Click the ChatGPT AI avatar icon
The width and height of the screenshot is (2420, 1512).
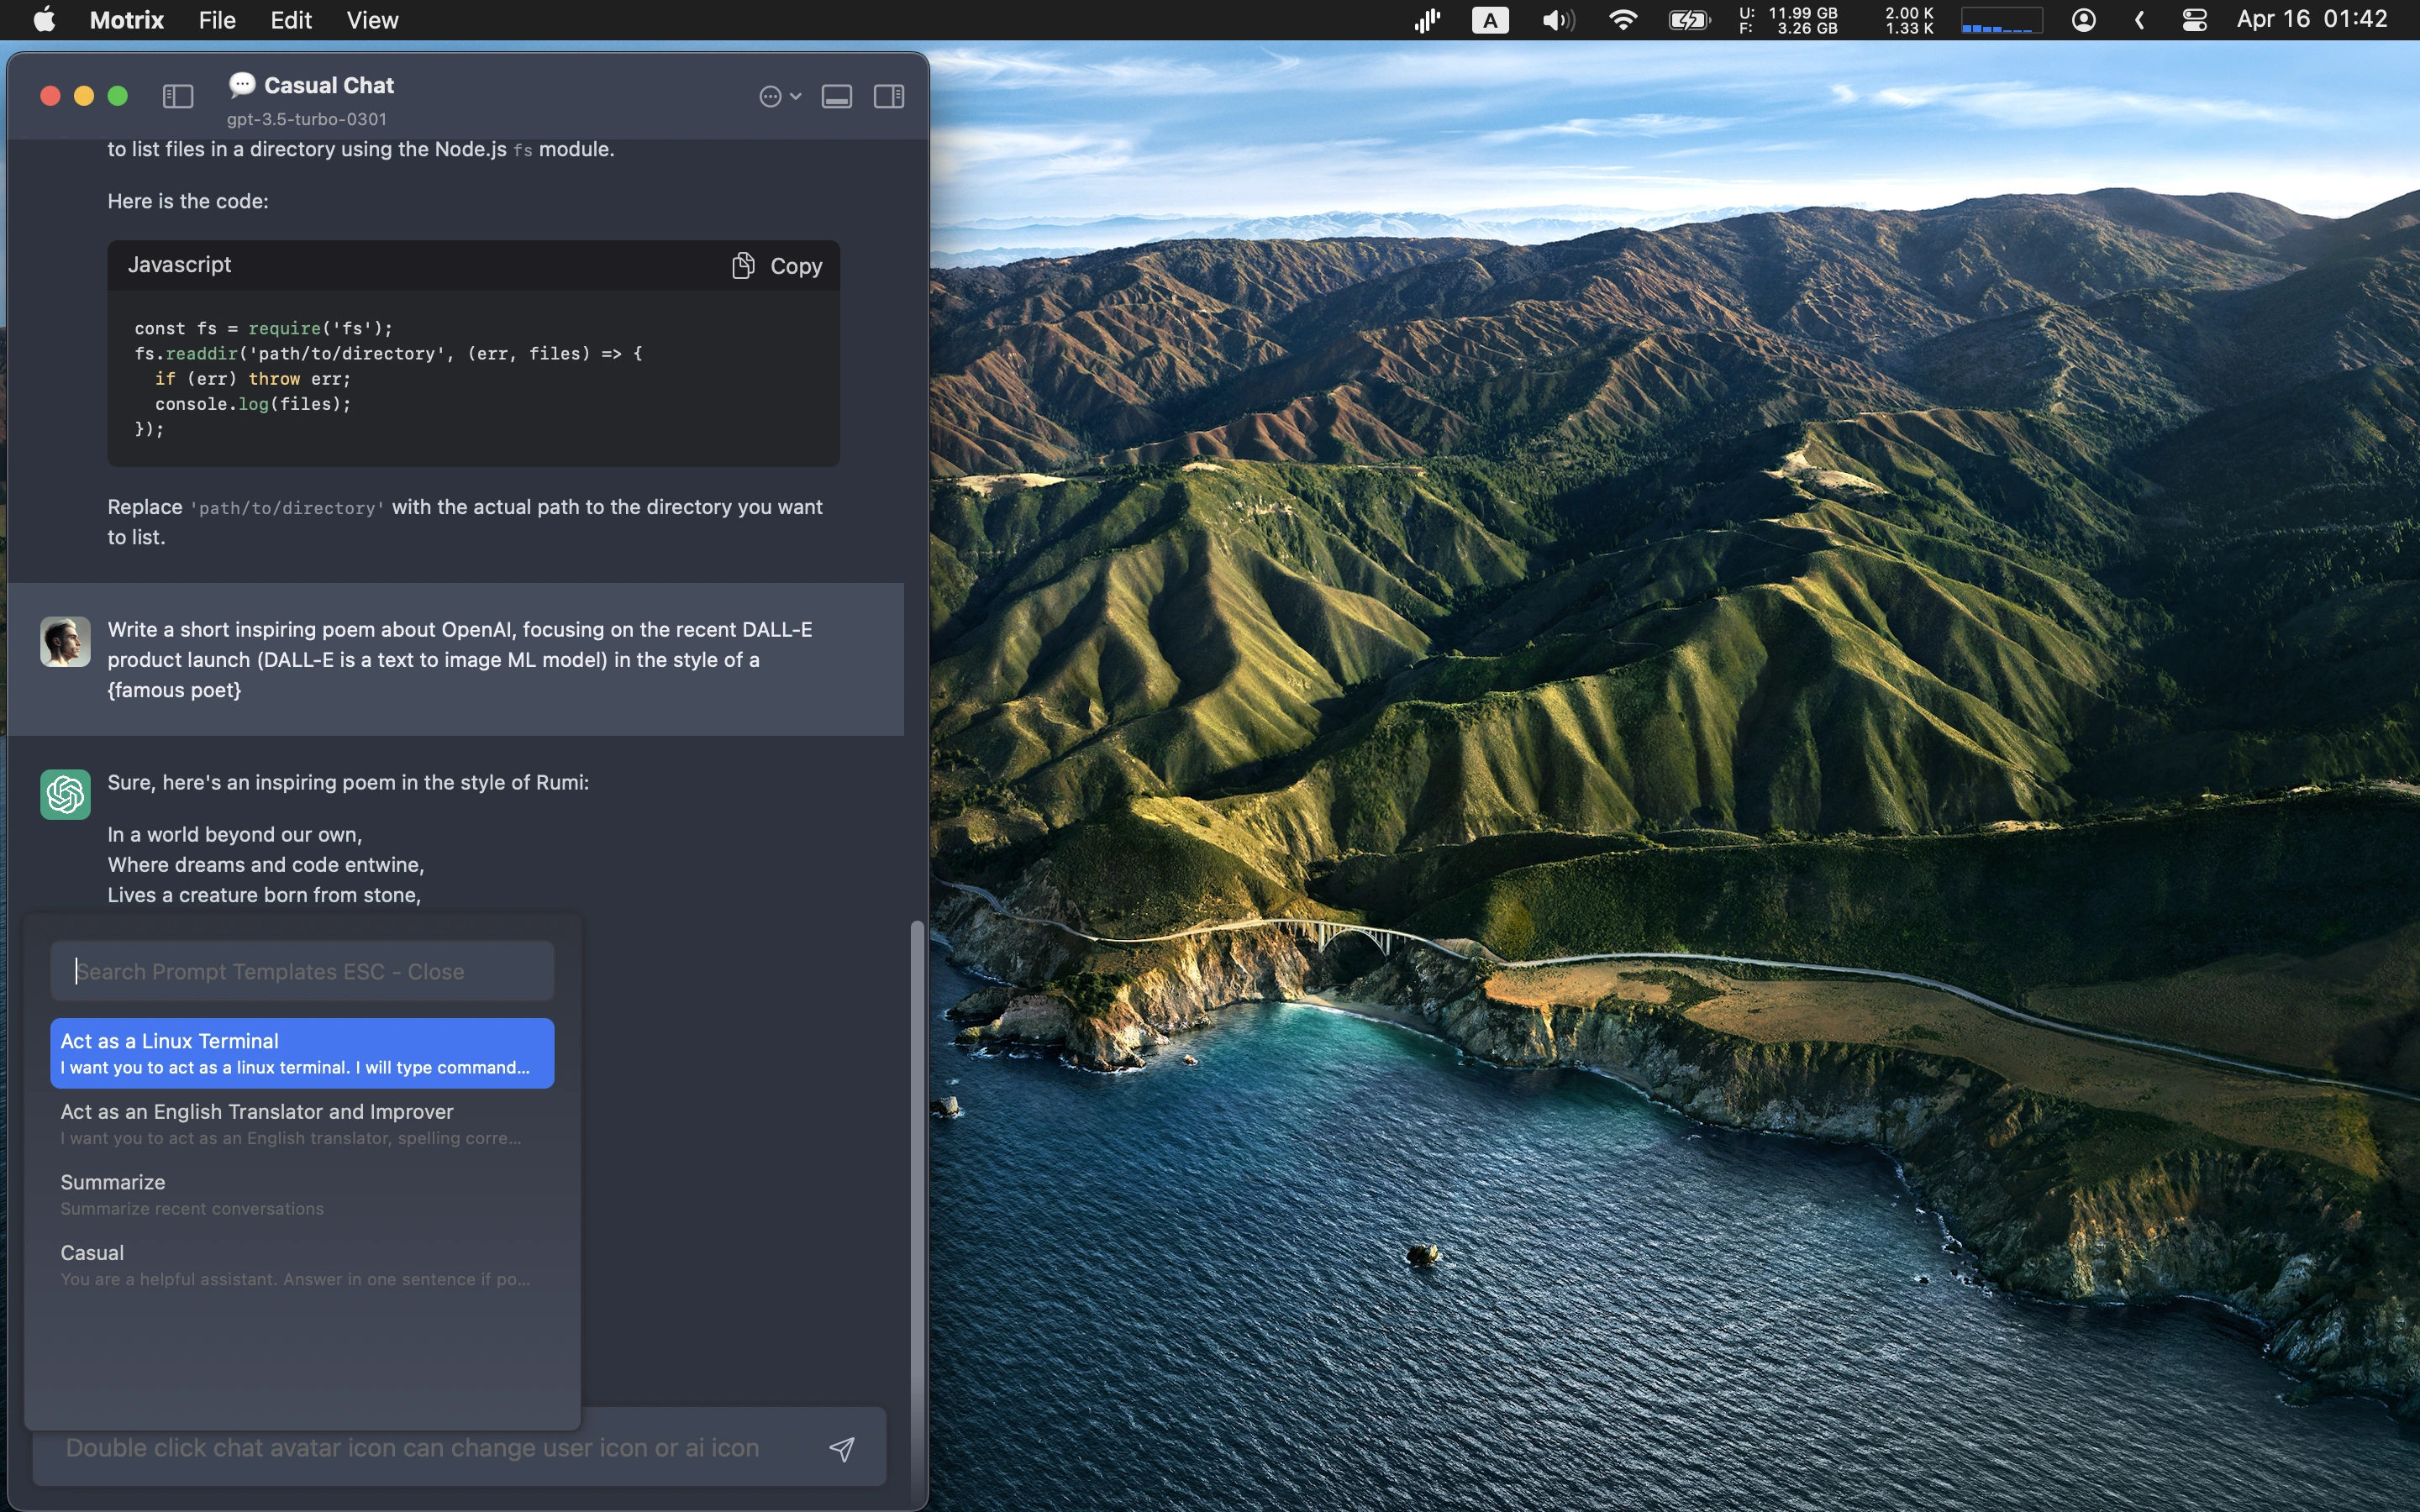click(x=65, y=794)
